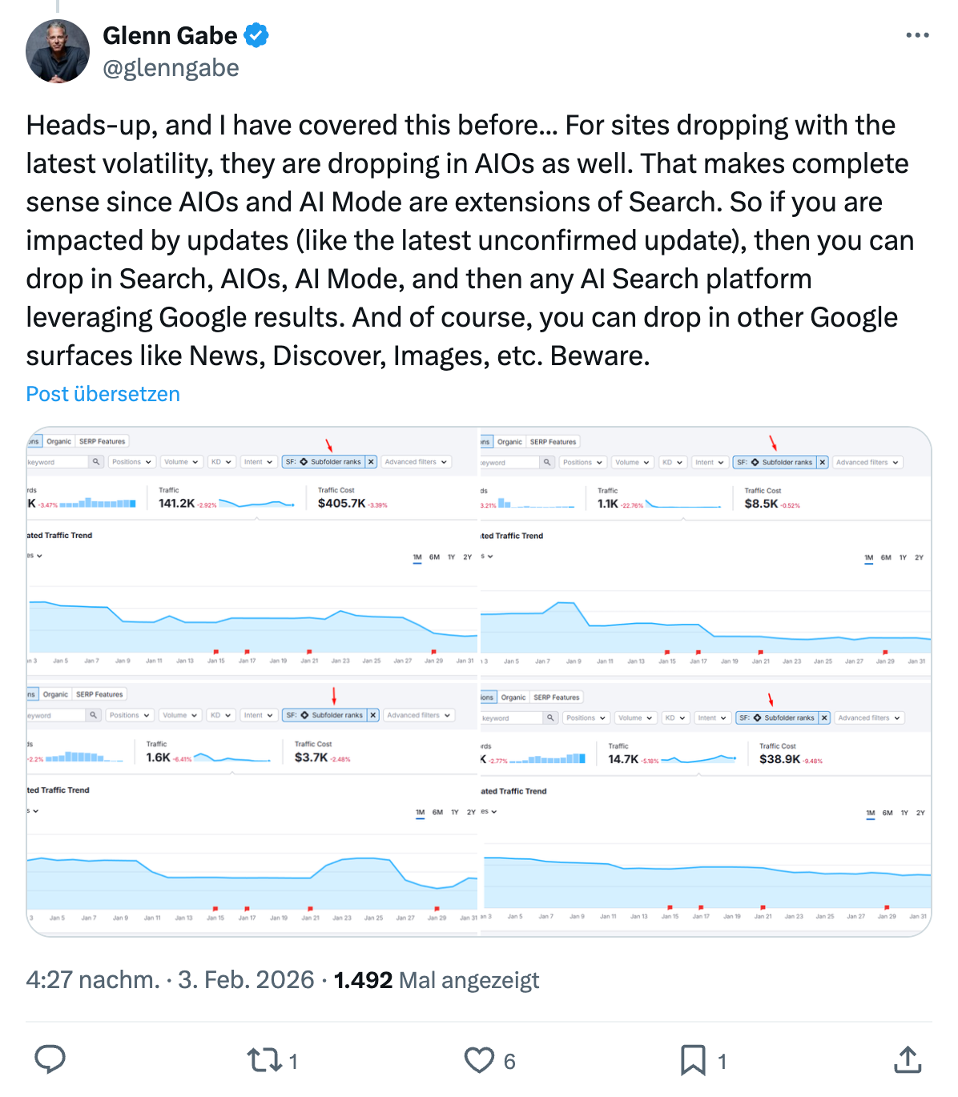Expand the Positions dropdown in top-left chart

click(x=131, y=462)
